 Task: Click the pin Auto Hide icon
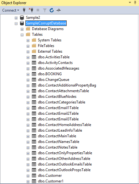[x=135, y=3]
